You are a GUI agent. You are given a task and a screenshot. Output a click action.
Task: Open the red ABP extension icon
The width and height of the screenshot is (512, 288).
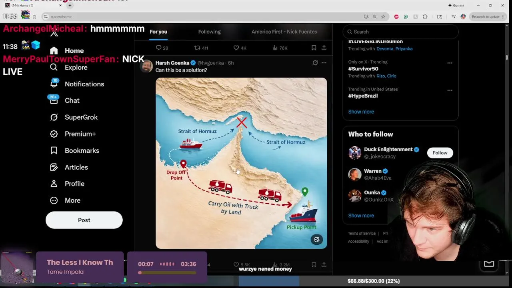click(x=396, y=17)
